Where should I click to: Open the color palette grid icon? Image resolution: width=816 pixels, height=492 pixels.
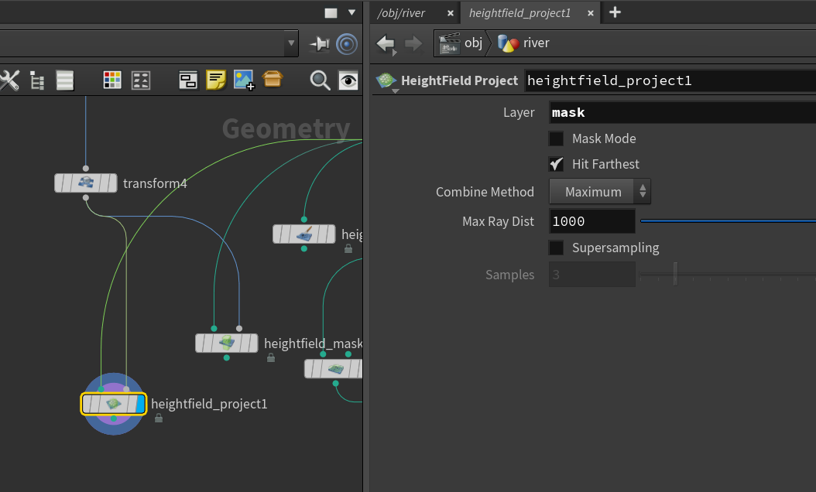(x=112, y=80)
